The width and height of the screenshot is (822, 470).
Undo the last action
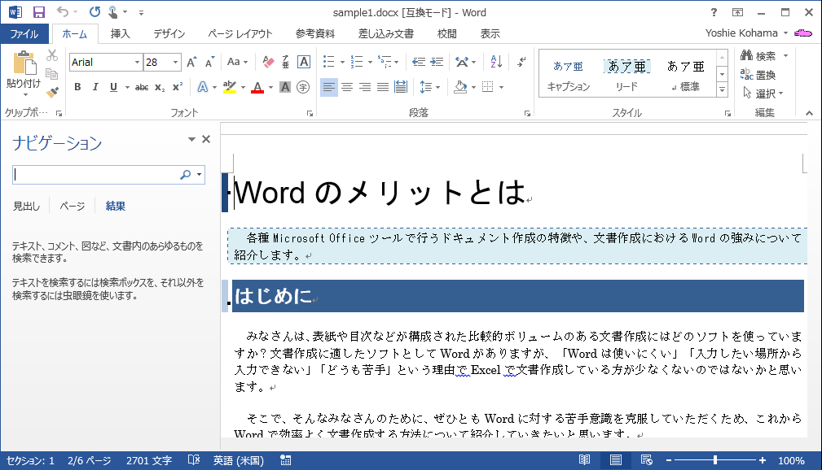pyautogui.click(x=63, y=12)
